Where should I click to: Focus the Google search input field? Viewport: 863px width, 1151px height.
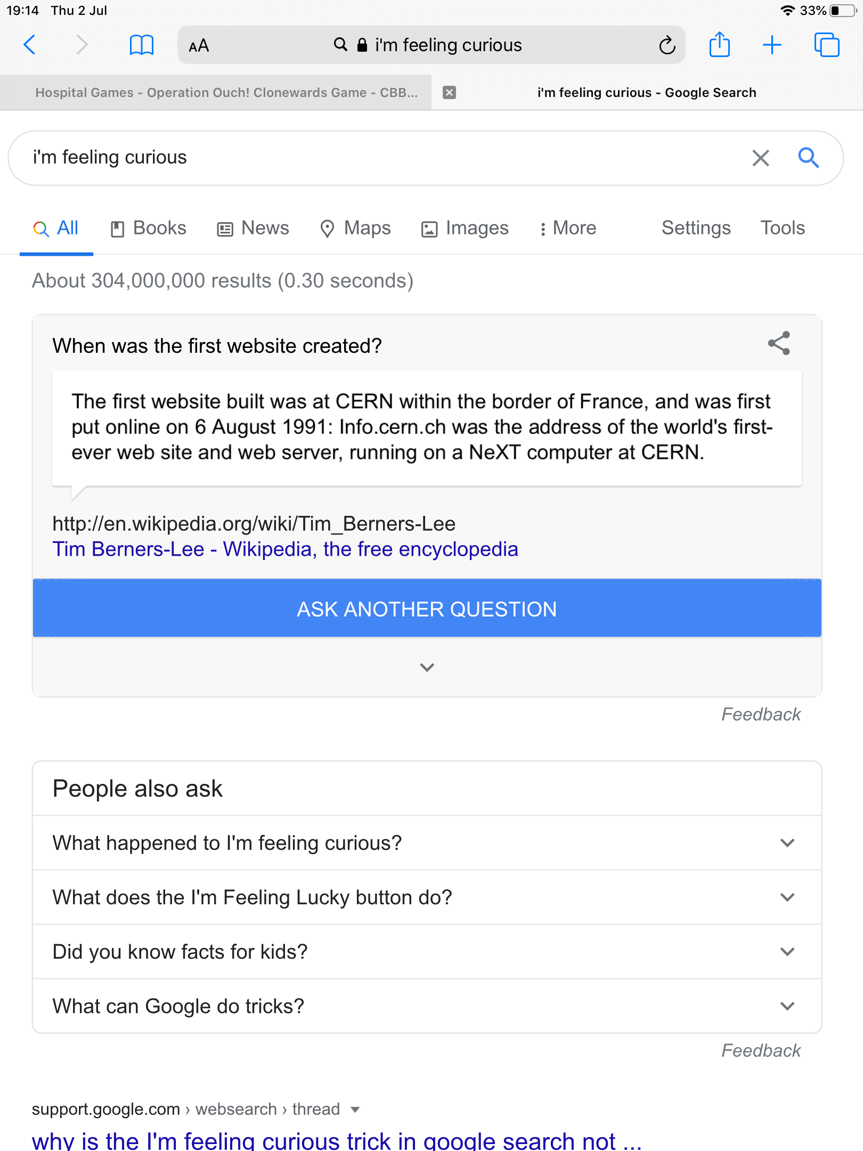pyautogui.click(x=373, y=158)
